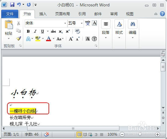Click the Save icon in quick access toolbar
This screenshot has height=139, width=167.
click(x=12, y=5)
